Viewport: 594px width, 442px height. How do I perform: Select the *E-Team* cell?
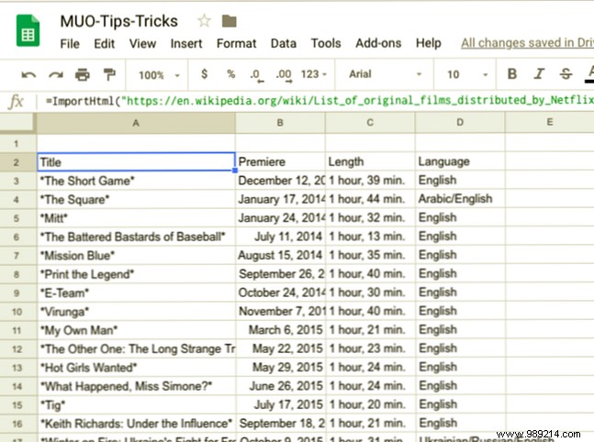[x=136, y=293]
